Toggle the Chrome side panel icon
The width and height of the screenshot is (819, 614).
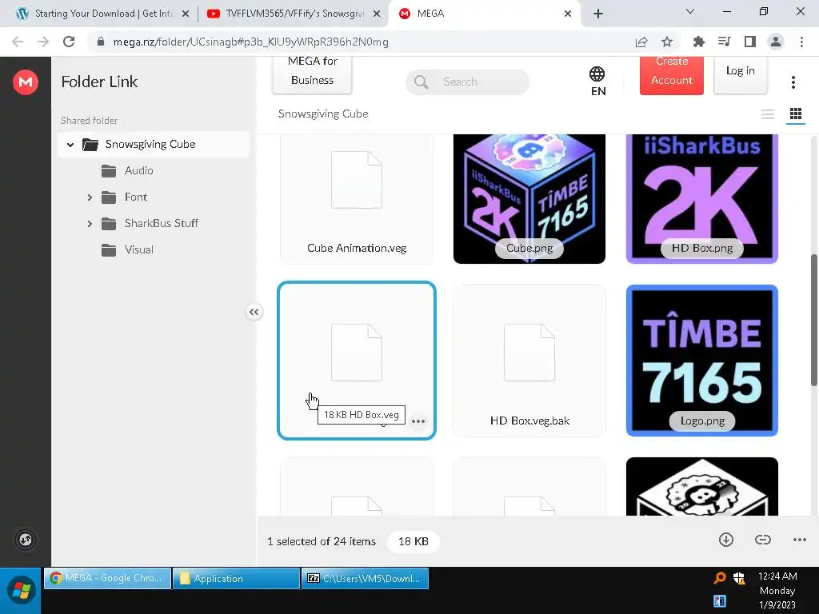[749, 42]
